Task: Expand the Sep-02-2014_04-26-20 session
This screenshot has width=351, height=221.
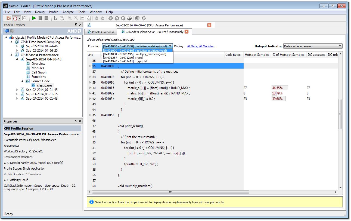Action: pyautogui.click(x=17, y=51)
